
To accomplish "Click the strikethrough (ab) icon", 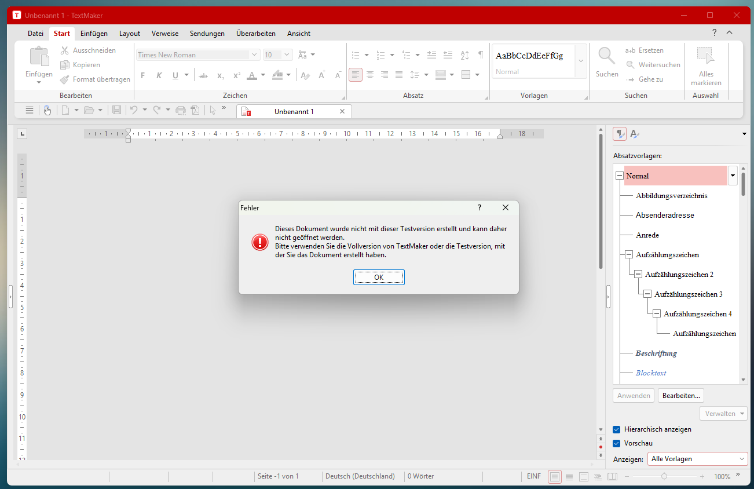I will tap(203, 75).
